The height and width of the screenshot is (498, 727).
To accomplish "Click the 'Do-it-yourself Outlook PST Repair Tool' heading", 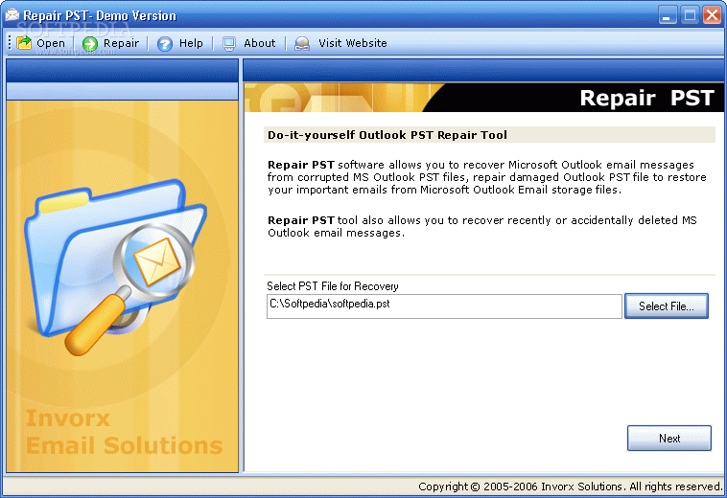I will [x=387, y=135].
